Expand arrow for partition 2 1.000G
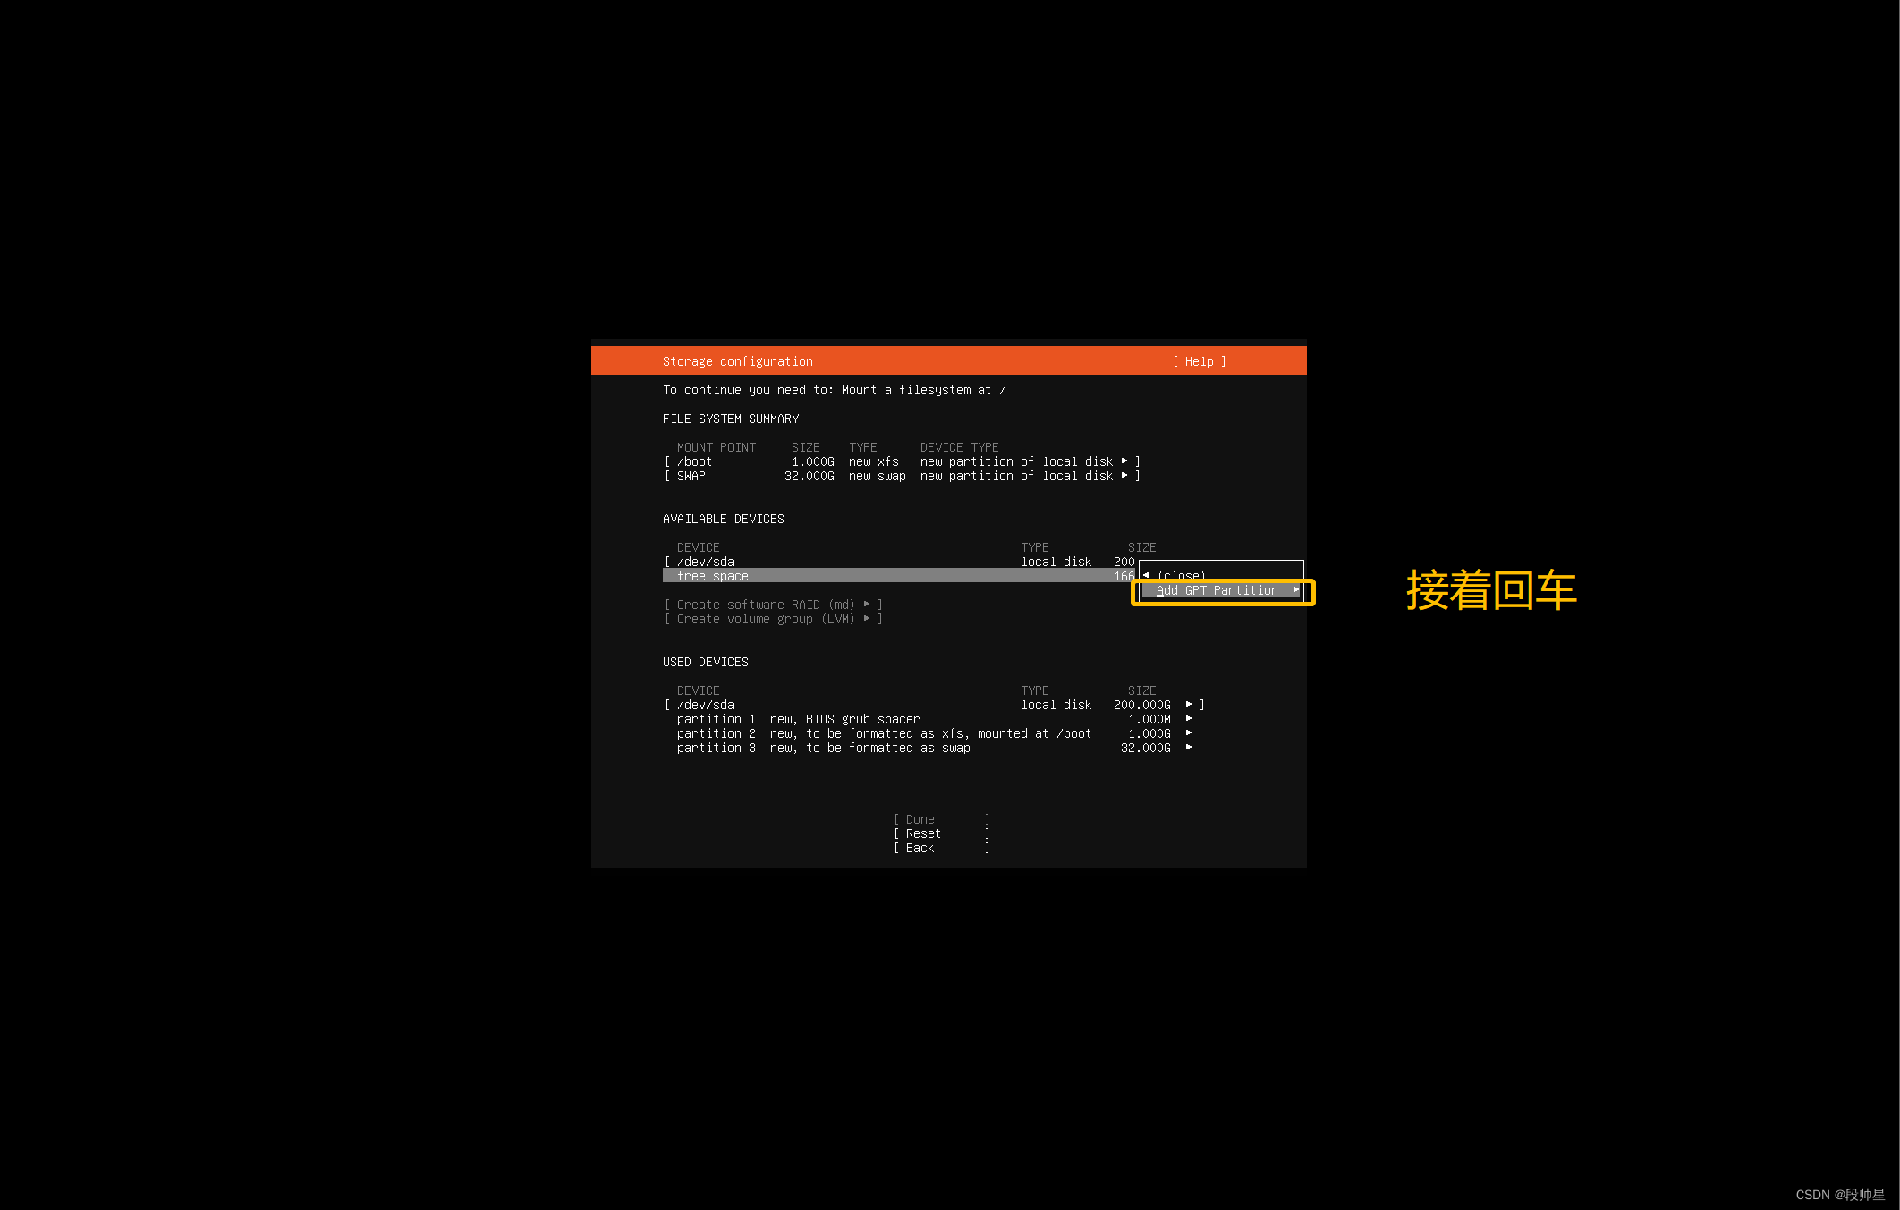The image size is (1900, 1210). click(1189, 733)
